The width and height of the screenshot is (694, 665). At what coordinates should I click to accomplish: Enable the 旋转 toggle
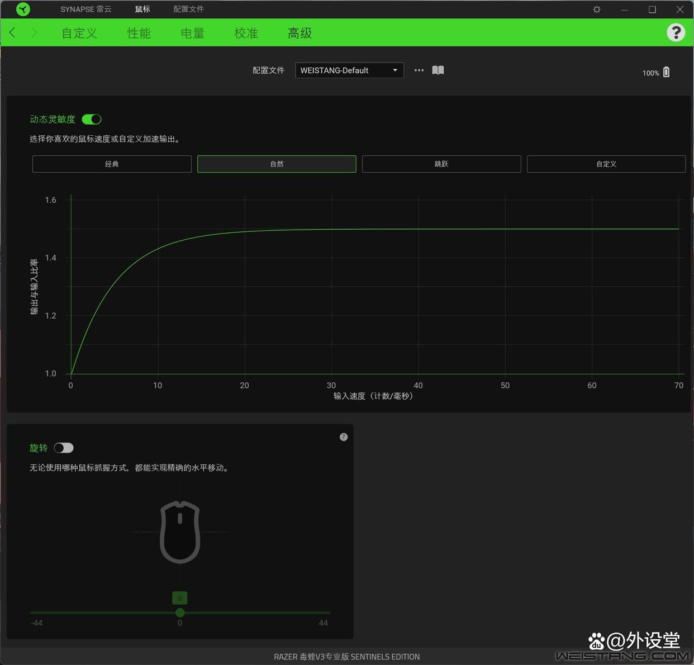pyautogui.click(x=64, y=448)
